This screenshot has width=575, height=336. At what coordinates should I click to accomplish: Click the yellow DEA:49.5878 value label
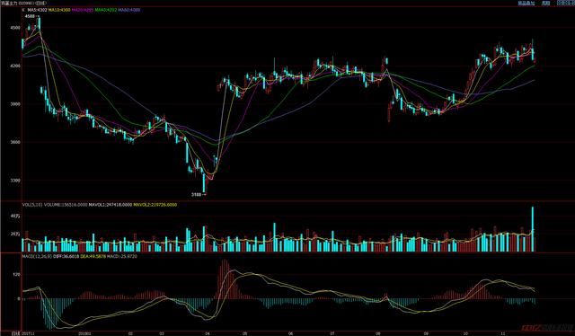pos(93,256)
